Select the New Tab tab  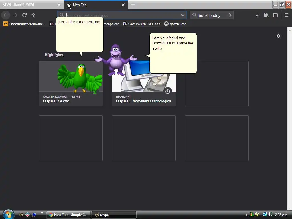(96, 5)
